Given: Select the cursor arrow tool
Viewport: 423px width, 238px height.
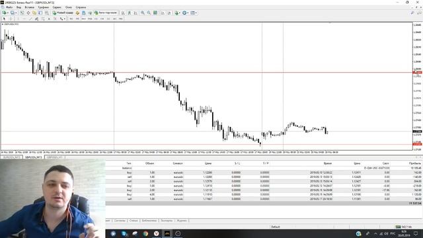Looking at the screenshot, I should point(5,19).
